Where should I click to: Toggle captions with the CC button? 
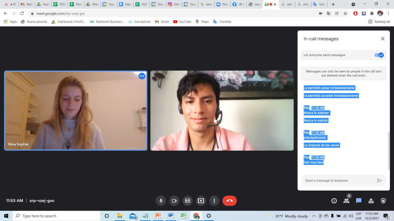click(x=187, y=201)
